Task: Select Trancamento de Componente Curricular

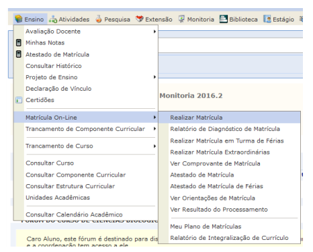Action: coord(86,129)
